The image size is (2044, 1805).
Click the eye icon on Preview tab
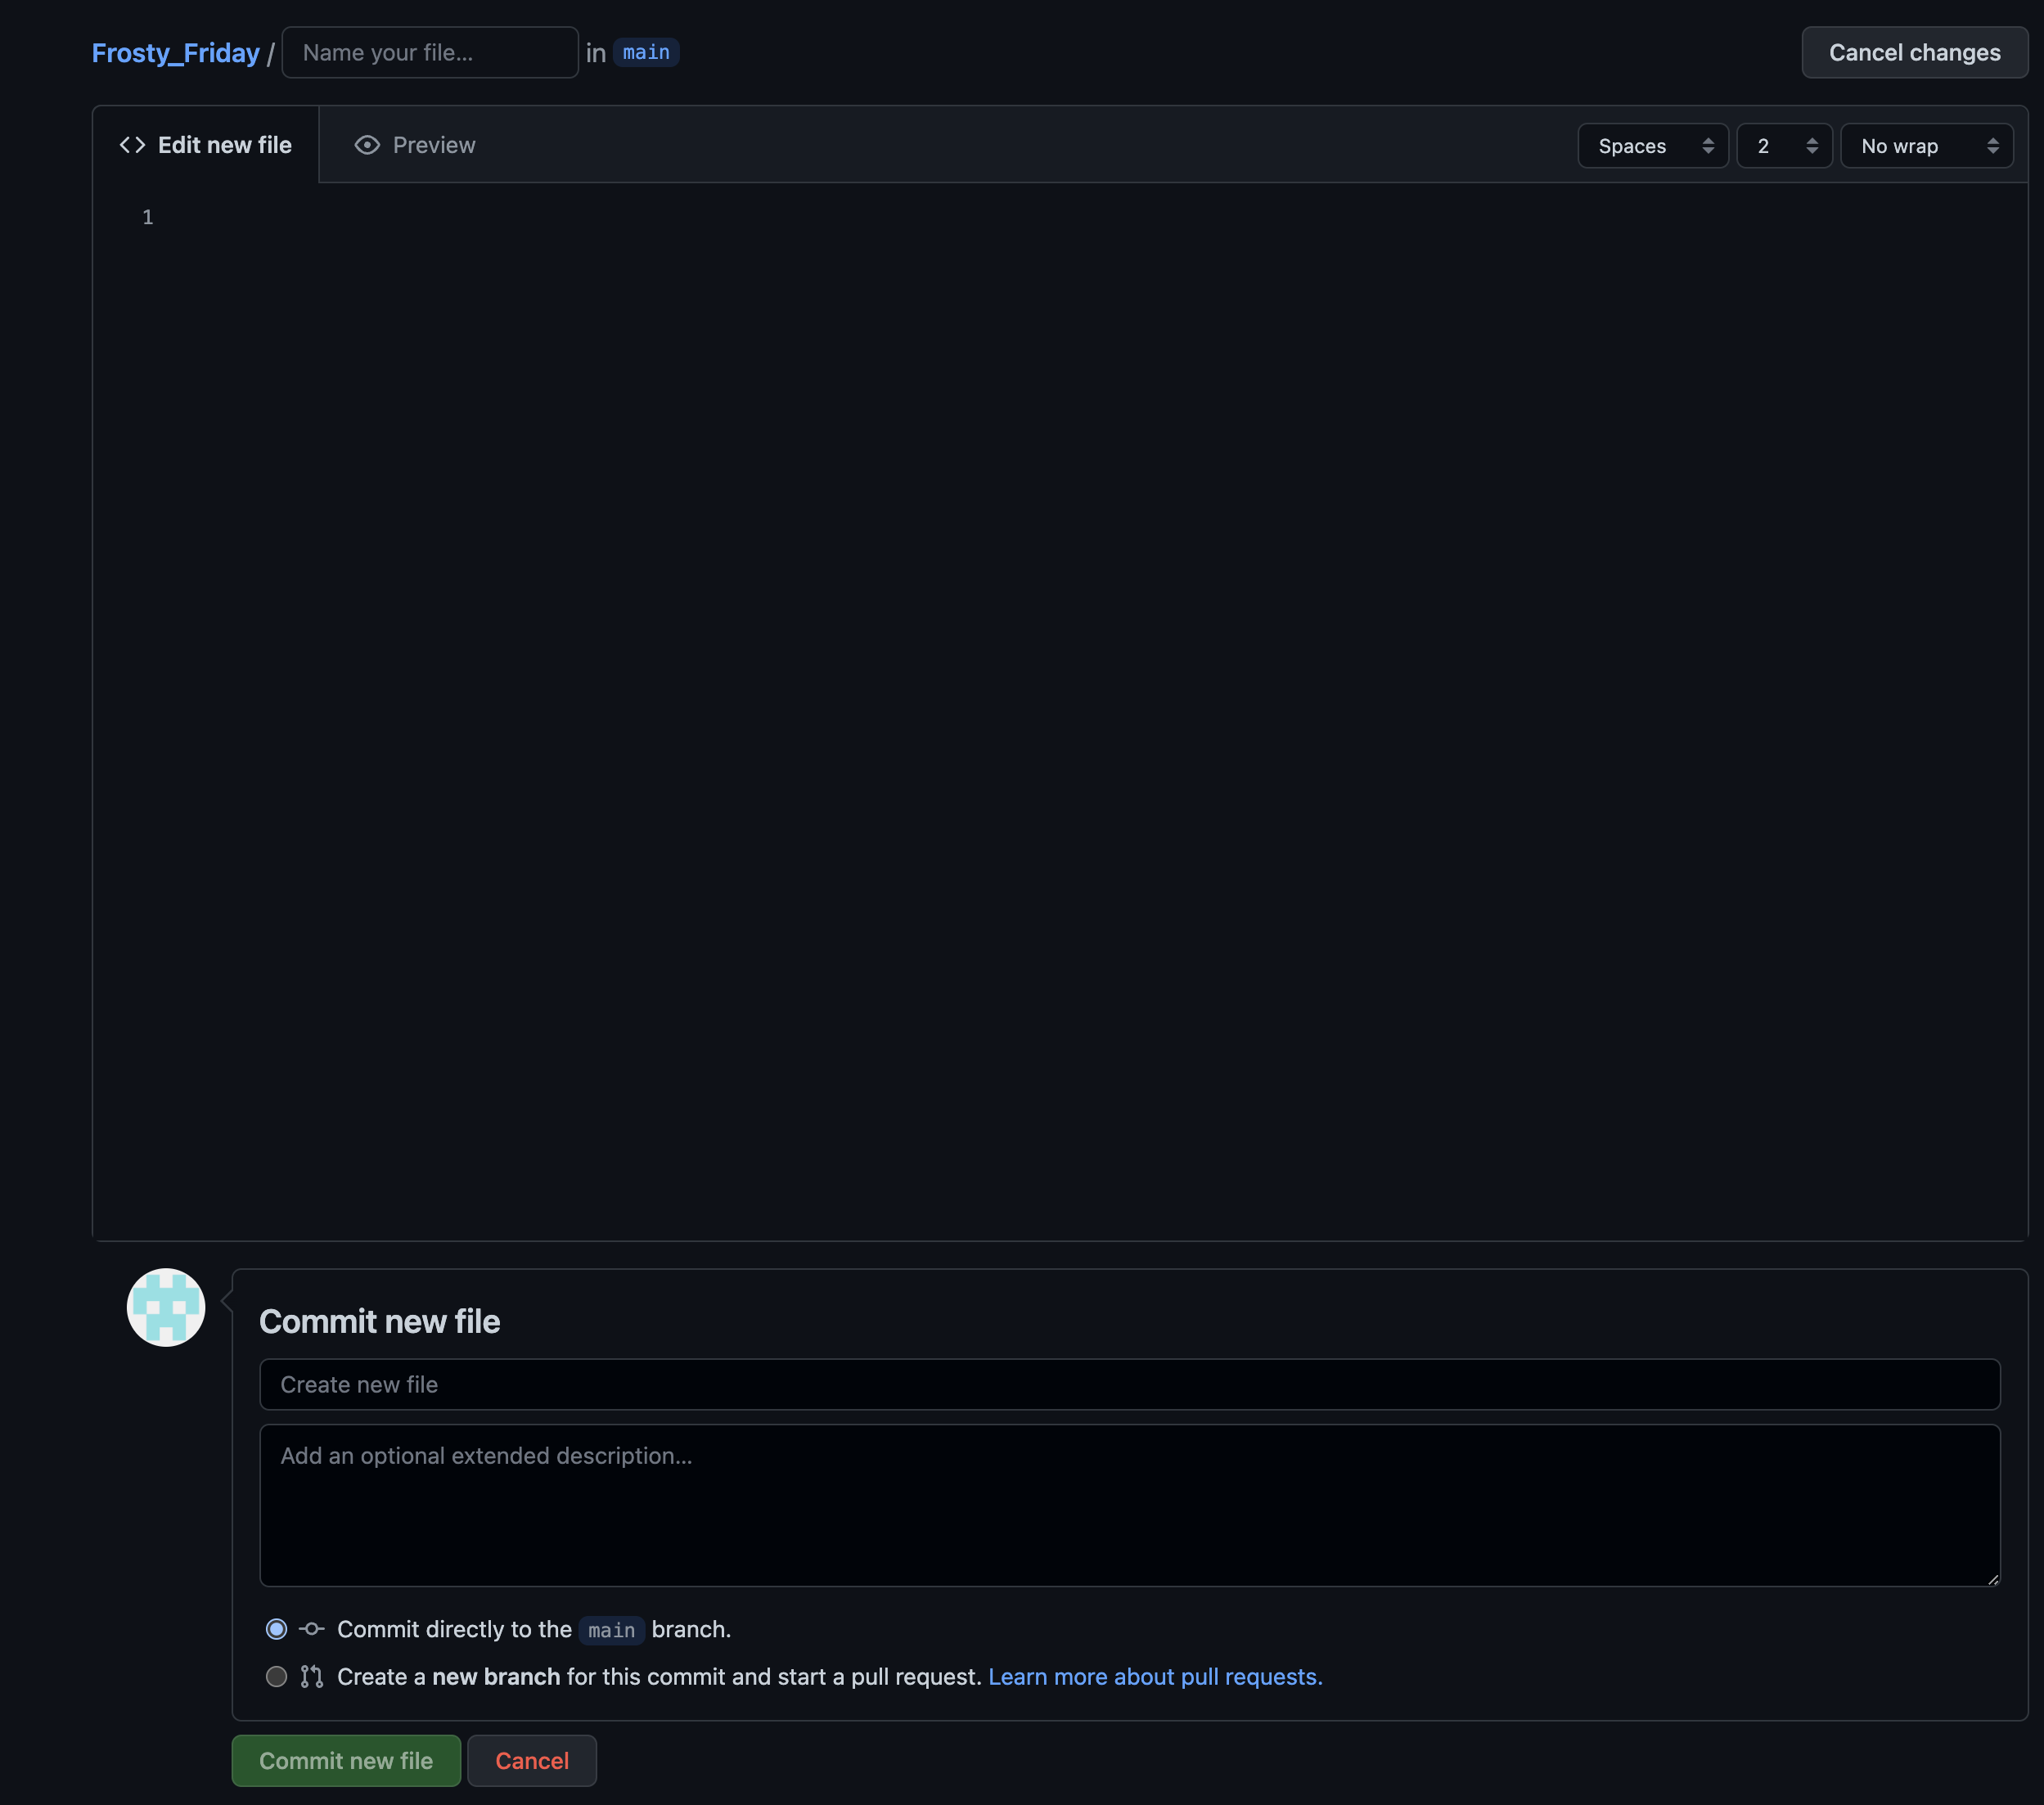[x=367, y=145]
